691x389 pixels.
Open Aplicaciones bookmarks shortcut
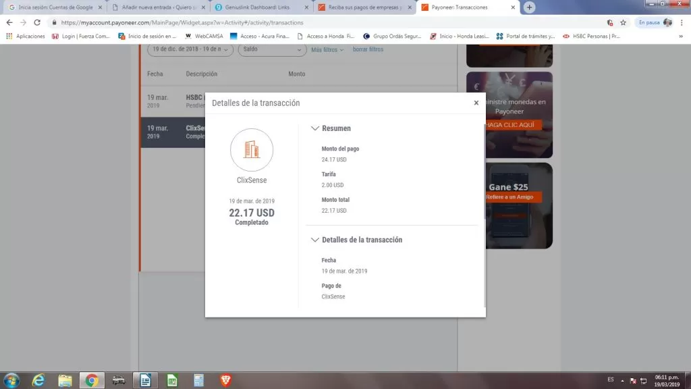pos(25,36)
